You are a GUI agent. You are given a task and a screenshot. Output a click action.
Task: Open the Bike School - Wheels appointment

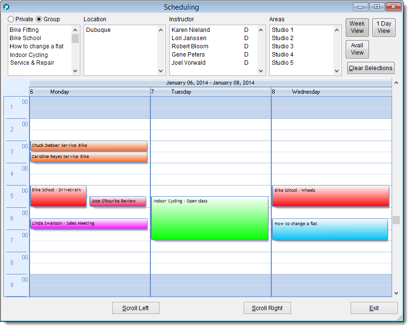[330, 196]
